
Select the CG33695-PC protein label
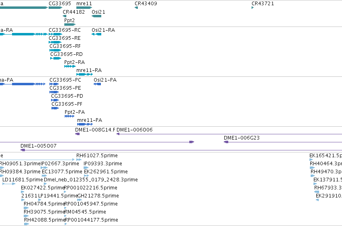[65, 80]
